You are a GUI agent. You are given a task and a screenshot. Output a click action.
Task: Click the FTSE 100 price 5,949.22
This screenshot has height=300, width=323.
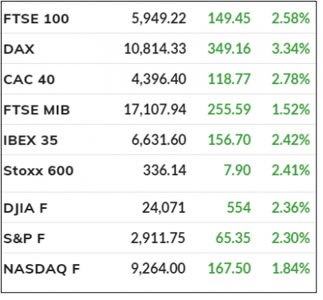(159, 18)
